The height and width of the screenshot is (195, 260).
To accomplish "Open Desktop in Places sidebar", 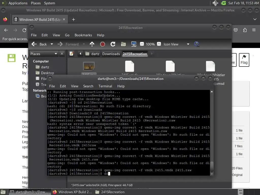I will coord(45,73).
